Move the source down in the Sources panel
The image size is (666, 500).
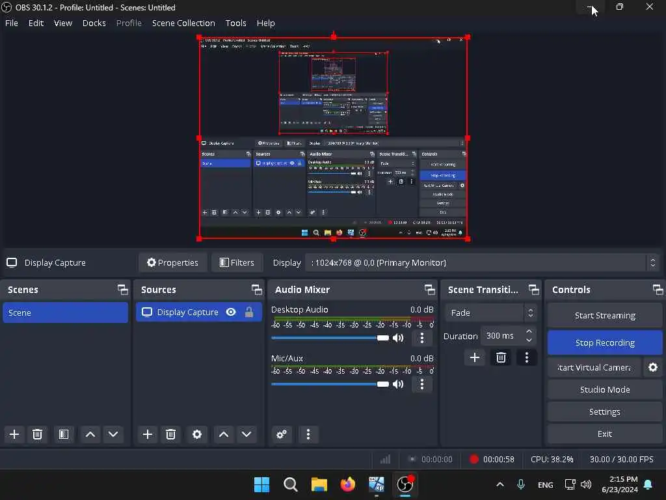246,434
